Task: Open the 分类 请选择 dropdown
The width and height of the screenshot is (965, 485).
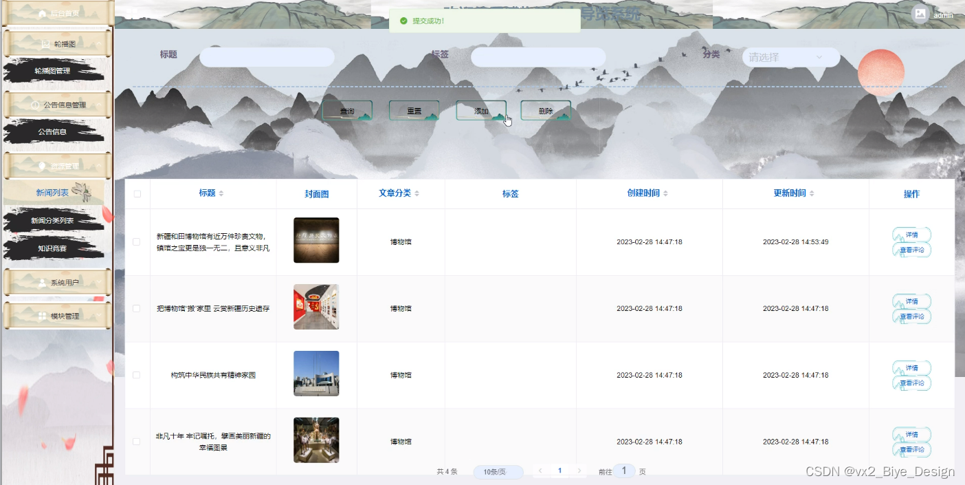Action: [x=791, y=57]
